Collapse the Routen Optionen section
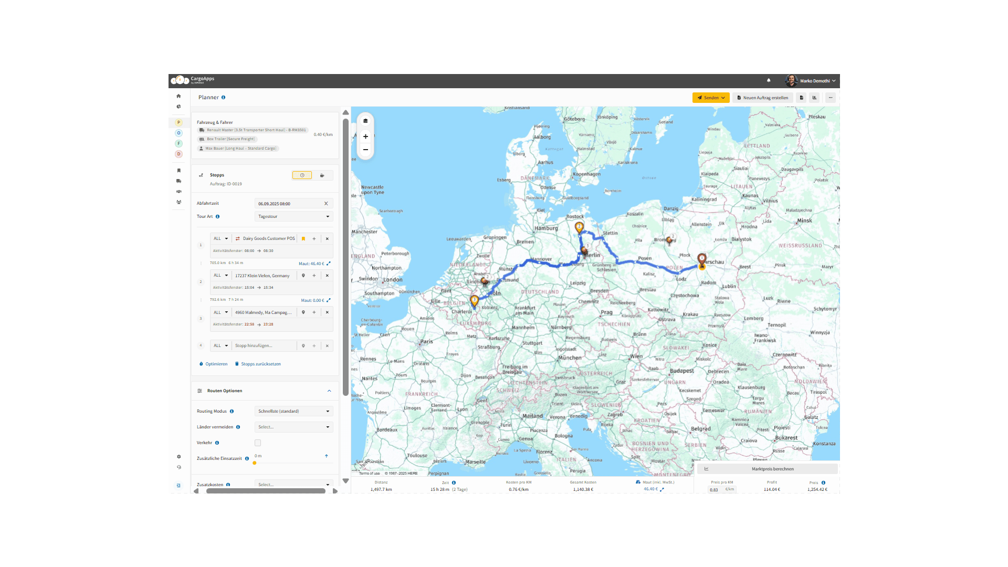The height and width of the screenshot is (567, 1008). pyautogui.click(x=329, y=391)
